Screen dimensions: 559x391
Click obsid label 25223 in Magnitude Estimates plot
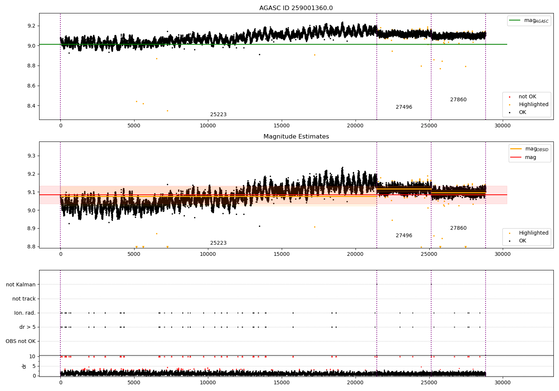pos(218,243)
